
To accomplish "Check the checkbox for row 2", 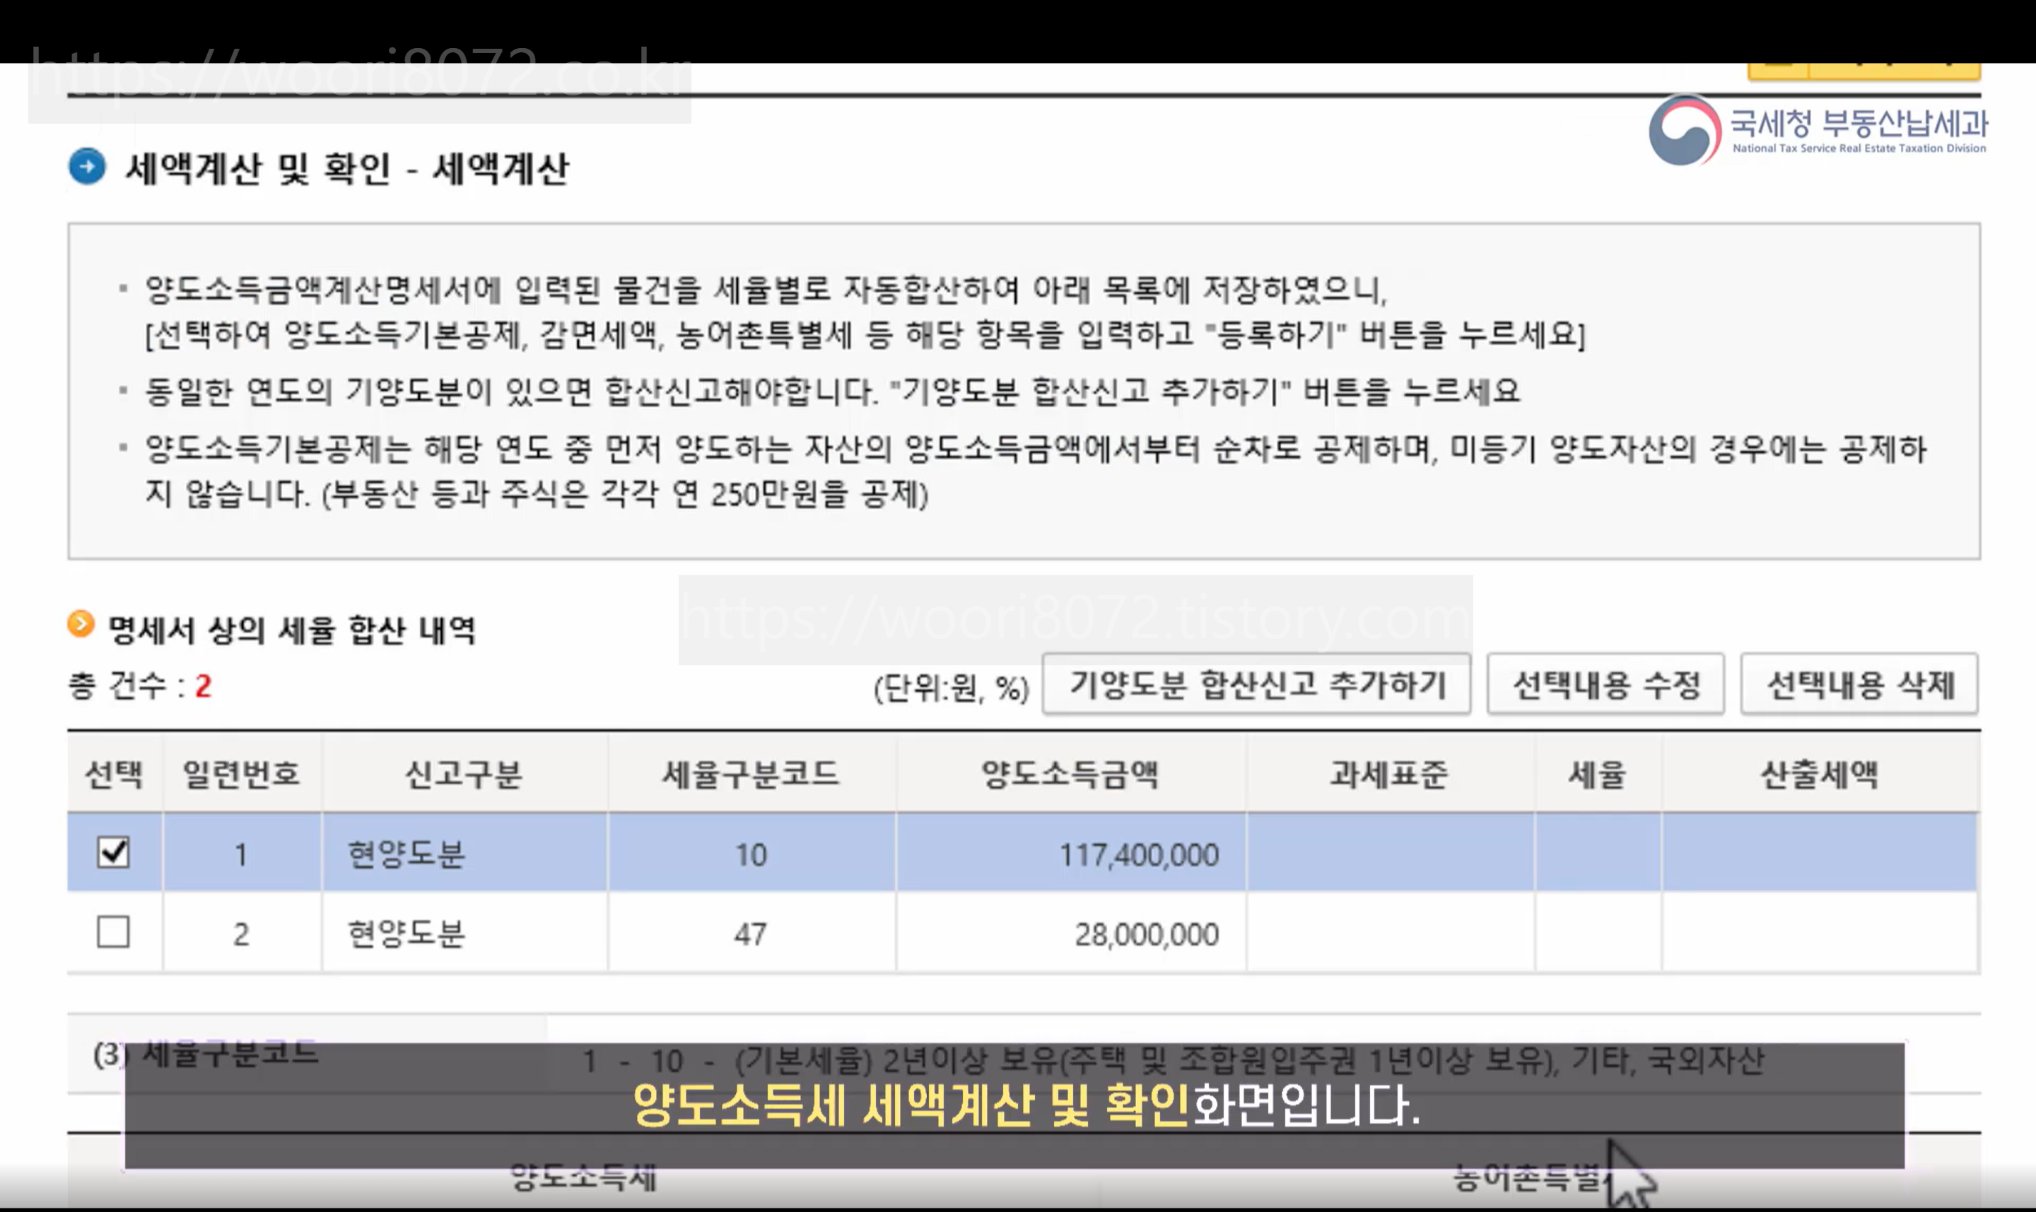I will coord(112,931).
